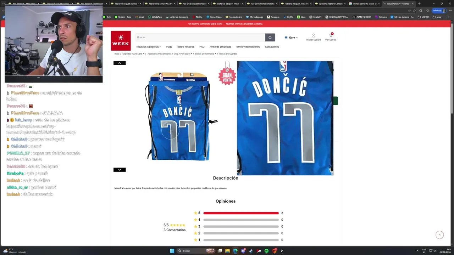
Task: Open the Kick bookmark
Action: [107, 17]
